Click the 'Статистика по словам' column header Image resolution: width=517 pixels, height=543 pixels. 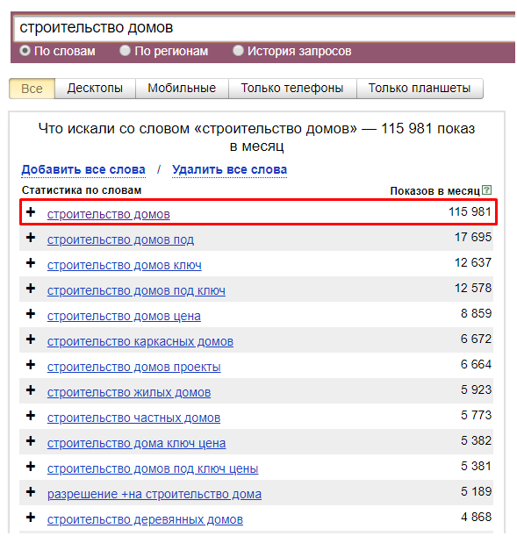(82, 190)
